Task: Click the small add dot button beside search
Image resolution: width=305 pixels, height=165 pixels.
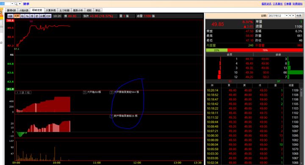Action: (x=19, y=4)
